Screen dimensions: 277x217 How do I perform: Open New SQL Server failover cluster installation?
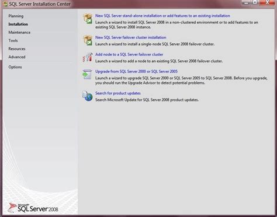click(131, 37)
